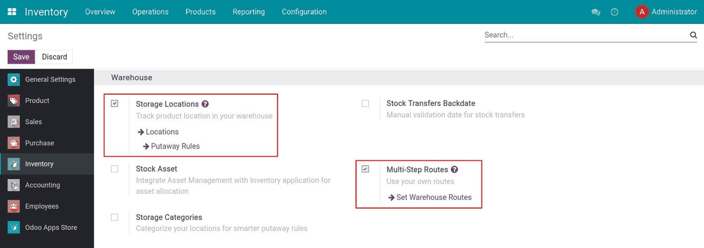Save the settings
Screen dimensions: 704x248
tap(21, 57)
